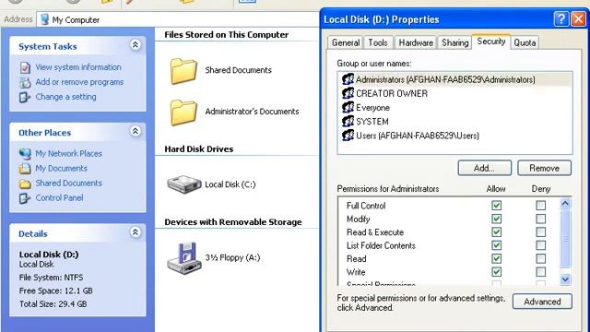The image size is (590, 332).
Task: Switch to the Sharing tab
Action: (454, 42)
